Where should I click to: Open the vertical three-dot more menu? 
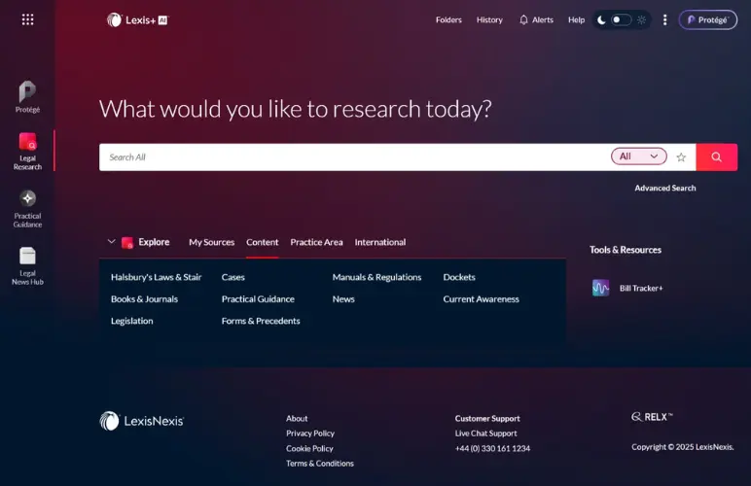665,19
